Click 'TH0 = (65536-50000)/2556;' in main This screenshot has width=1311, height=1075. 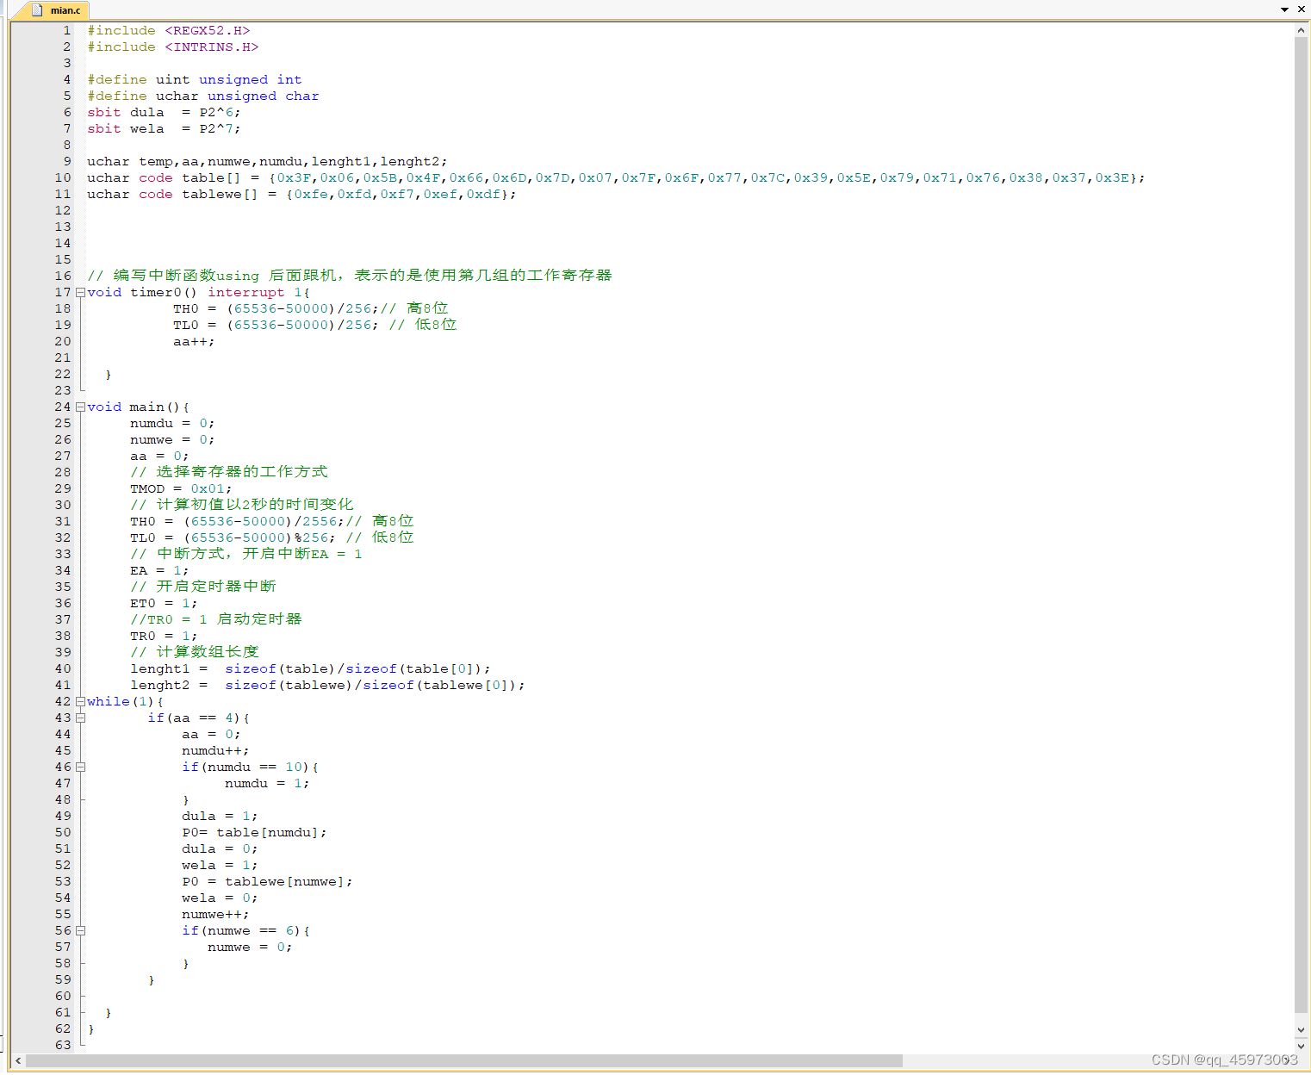tap(238, 521)
